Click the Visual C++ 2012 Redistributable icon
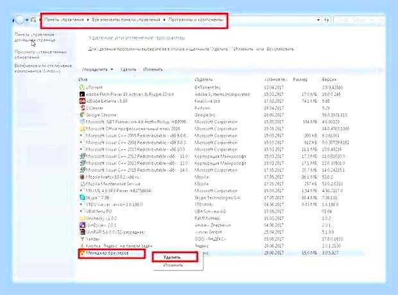 82,156
